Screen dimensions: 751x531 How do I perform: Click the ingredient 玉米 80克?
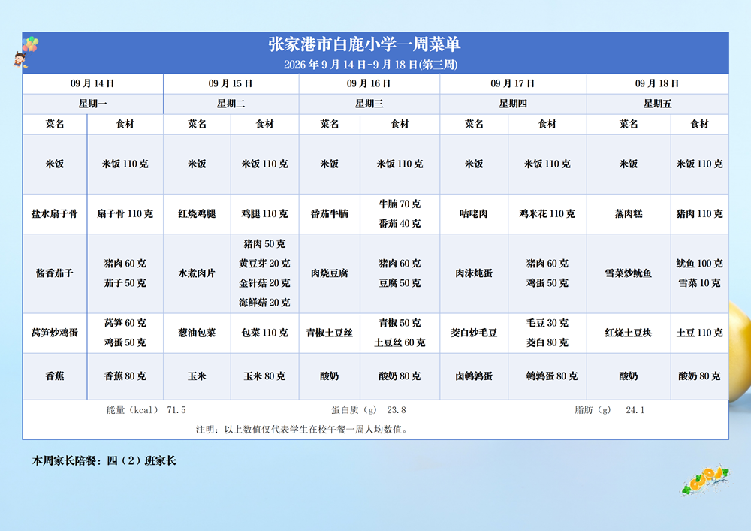click(265, 376)
